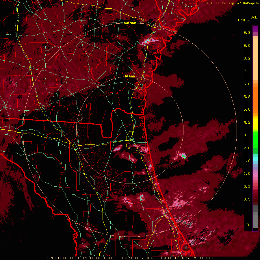Screen dimensions: 260x260
Task: Select the 5.8 scale label
Action: [247, 97]
